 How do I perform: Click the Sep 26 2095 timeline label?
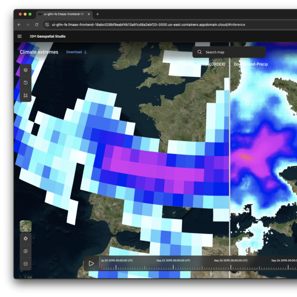click(284, 261)
